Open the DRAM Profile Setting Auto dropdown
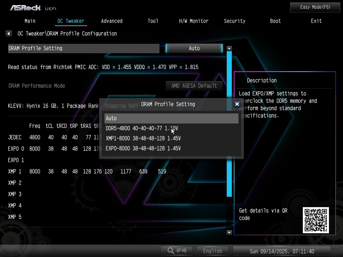Viewport: 343px width, 257px height. click(x=194, y=48)
